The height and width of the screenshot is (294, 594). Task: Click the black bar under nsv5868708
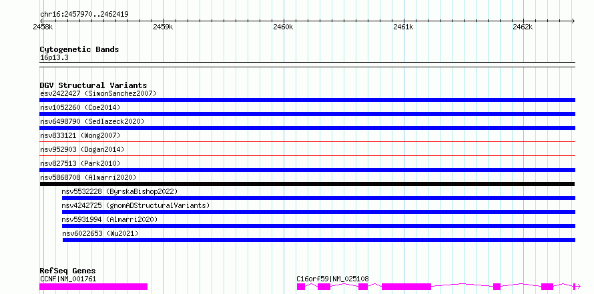click(307, 184)
